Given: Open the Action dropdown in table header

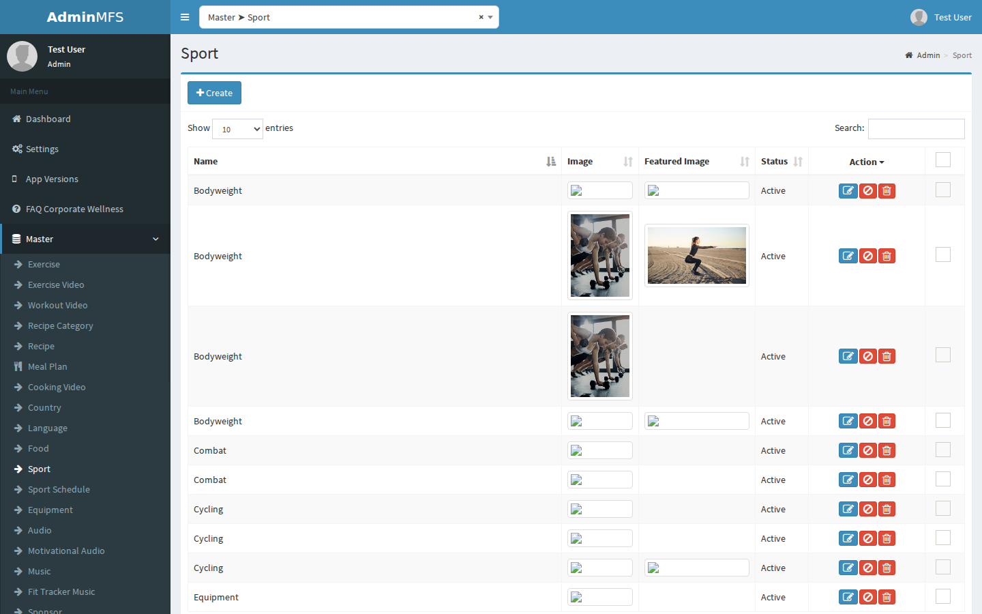Looking at the screenshot, I should click(866, 162).
